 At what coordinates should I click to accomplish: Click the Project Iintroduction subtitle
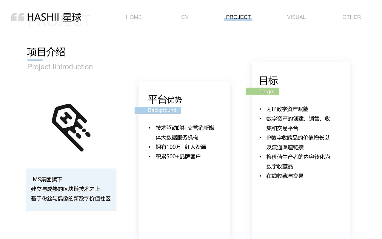tap(60, 67)
